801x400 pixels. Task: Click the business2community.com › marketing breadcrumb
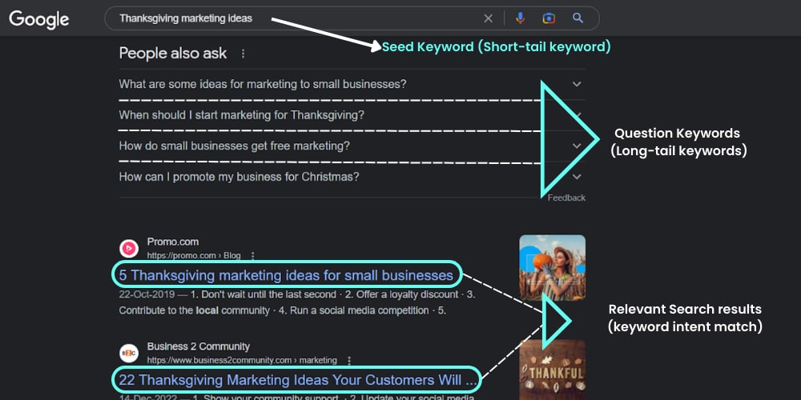pos(242,361)
